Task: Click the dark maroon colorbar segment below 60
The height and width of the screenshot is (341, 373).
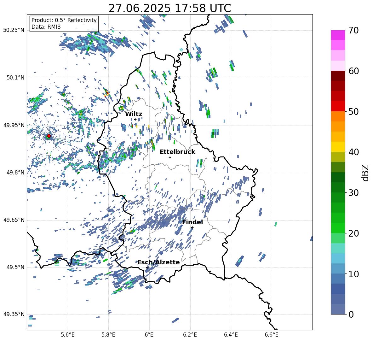Action: pyautogui.click(x=338, y=76)
